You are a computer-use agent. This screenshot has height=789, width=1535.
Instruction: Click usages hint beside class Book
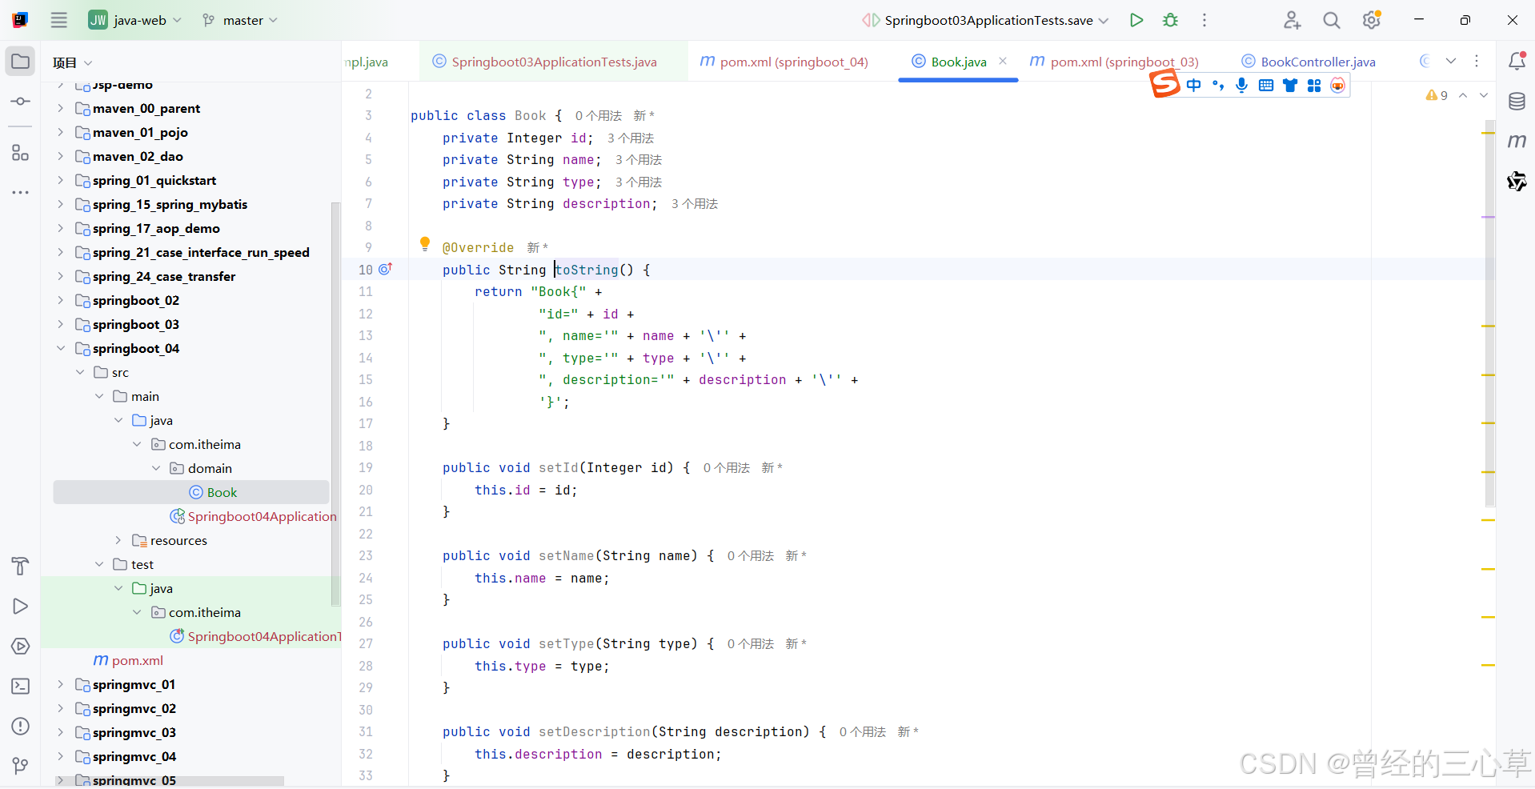coord(599,116)
